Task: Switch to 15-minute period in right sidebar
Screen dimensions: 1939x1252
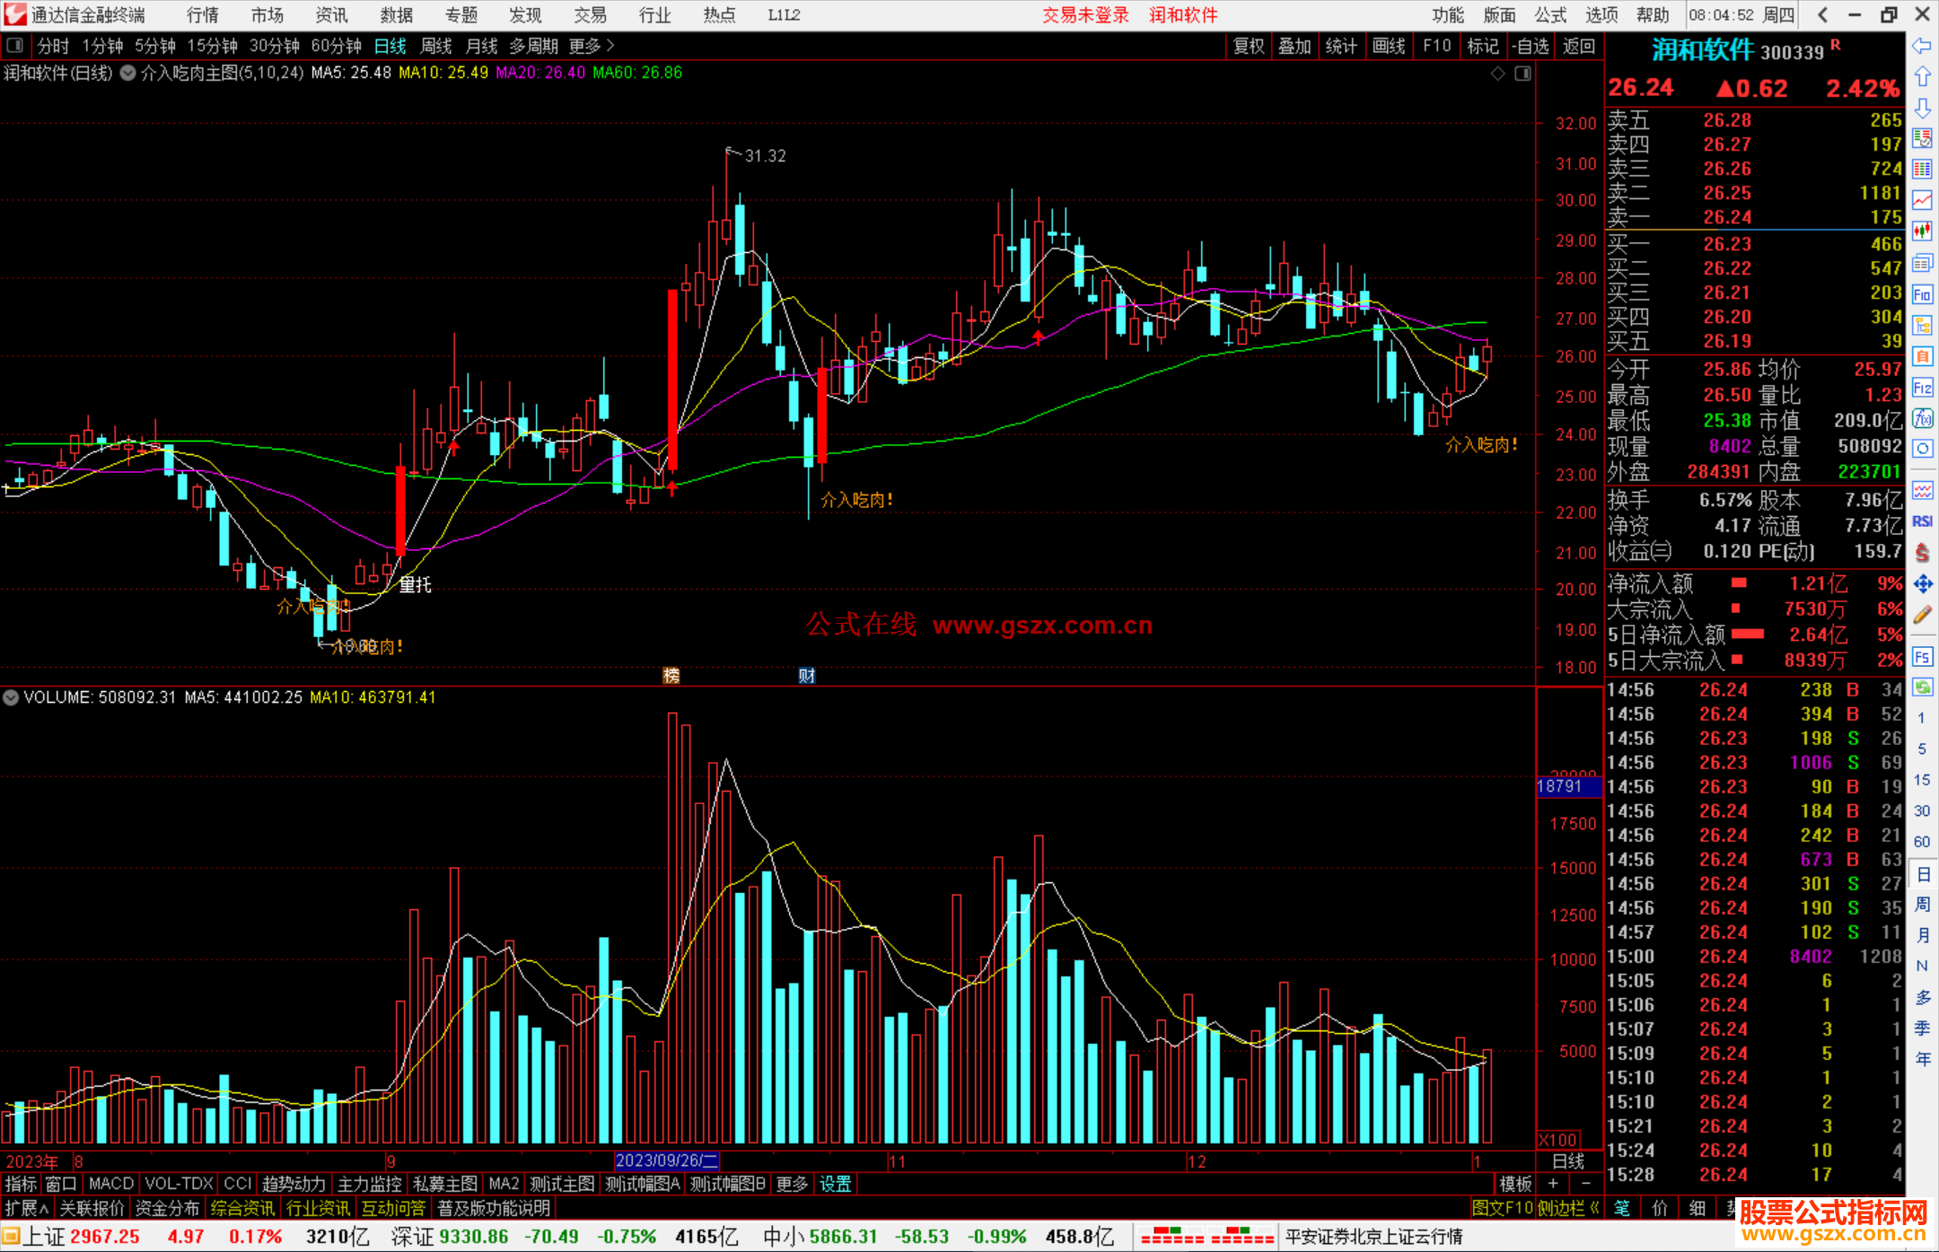Action: point(1922,779)
